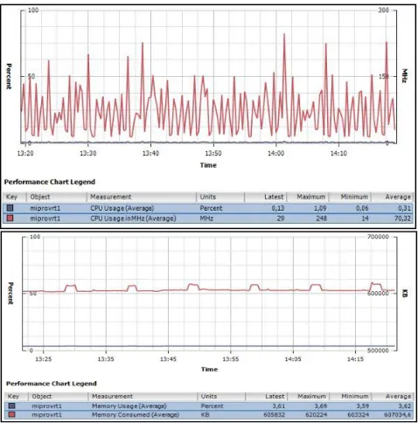The width and height of the screenshot is (418, 423).
Task: Click memory legend Key column header
Action: pyautogui.click(x=16, y=397)
